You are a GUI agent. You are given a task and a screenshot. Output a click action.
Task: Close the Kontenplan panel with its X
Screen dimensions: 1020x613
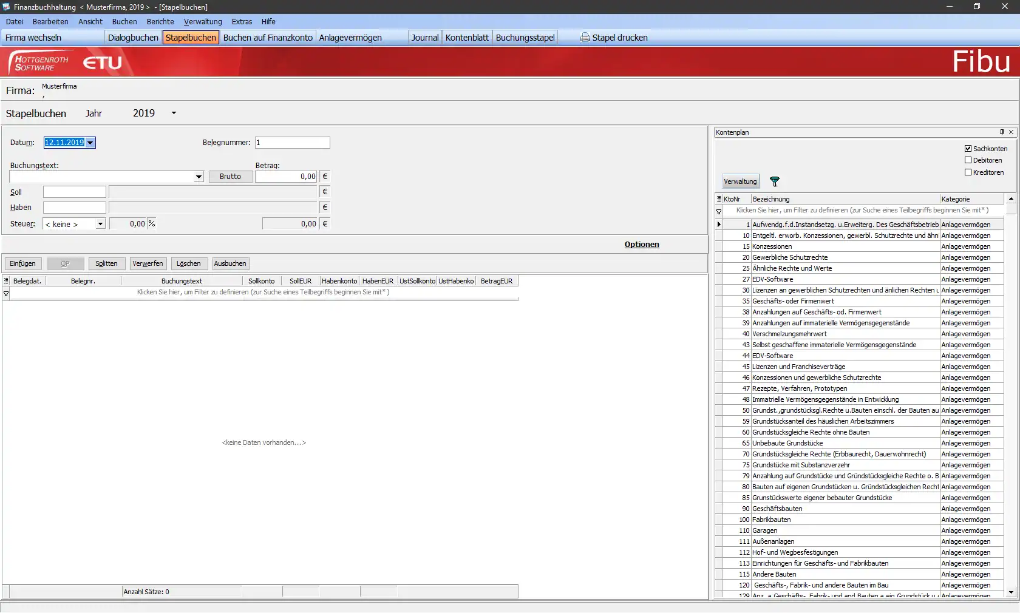tap(1011, 132)
